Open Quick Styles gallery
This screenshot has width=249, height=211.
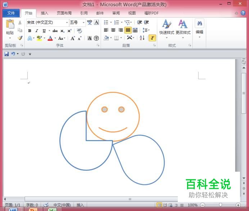click(x=167, y=28)
